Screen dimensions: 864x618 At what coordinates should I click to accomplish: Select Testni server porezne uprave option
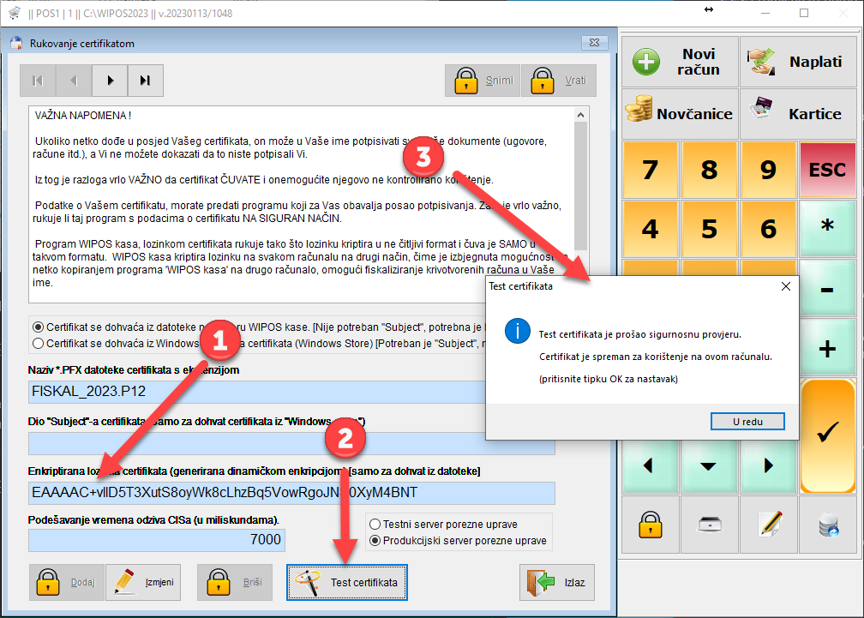click(x=375, y=524)
